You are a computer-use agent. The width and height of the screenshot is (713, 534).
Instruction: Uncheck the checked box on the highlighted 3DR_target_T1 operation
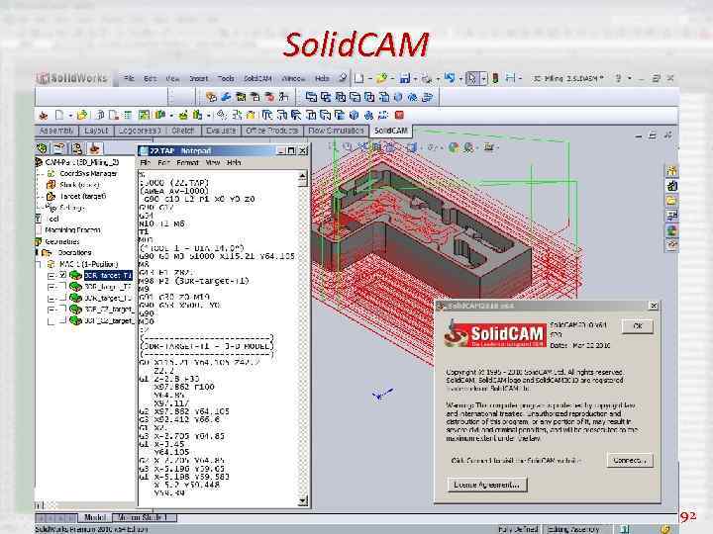62,275
